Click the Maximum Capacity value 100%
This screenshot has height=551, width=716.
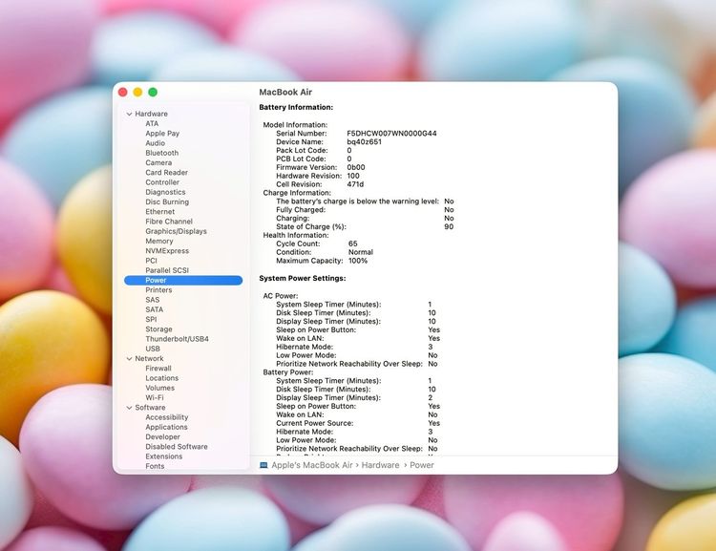[358, 261]
